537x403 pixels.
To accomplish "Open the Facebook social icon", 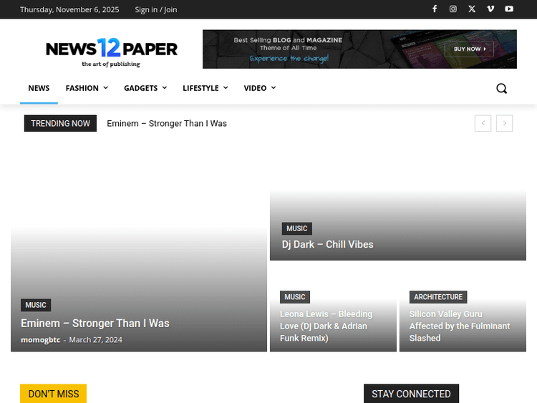I will [435, 9].
